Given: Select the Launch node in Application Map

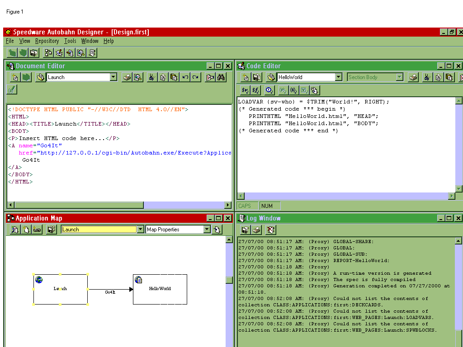Looking at the screenshot, I should (61, 289).
